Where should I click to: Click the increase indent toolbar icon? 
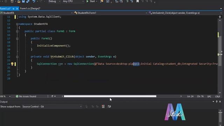click(x=121, y=1)
